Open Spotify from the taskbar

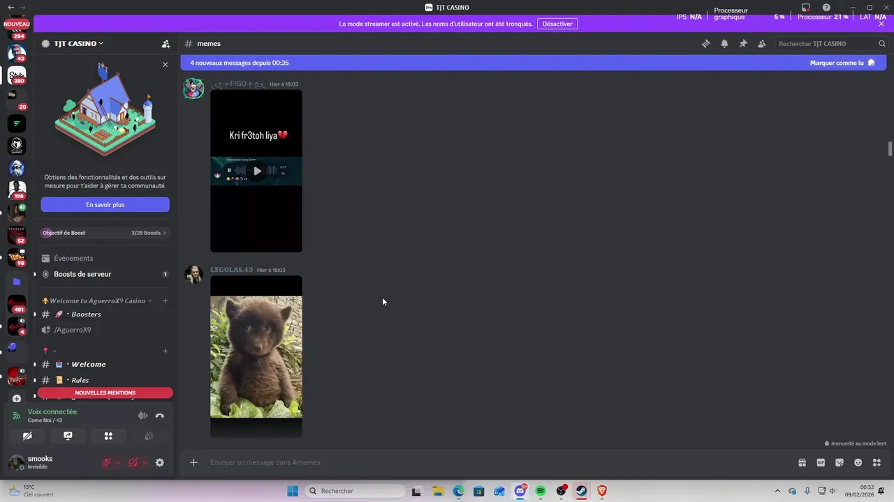point(541,491)
